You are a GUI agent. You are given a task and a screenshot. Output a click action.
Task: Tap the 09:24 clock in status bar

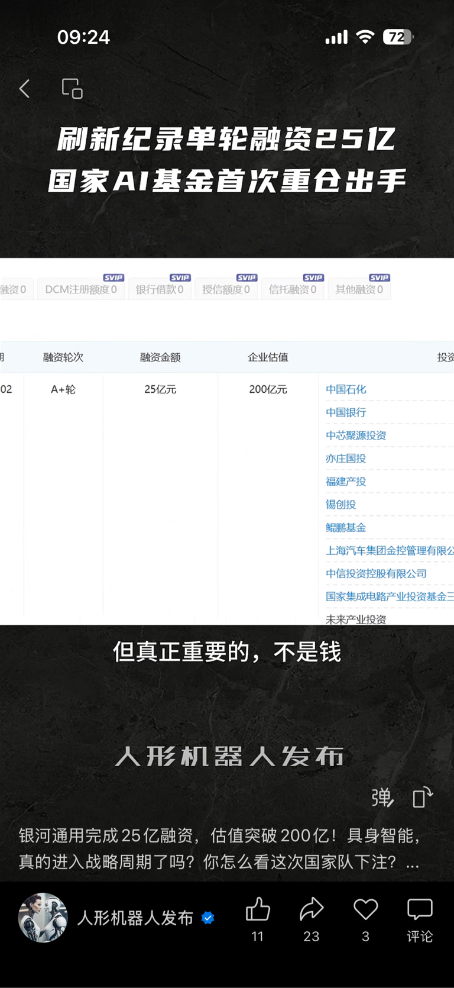83,37
